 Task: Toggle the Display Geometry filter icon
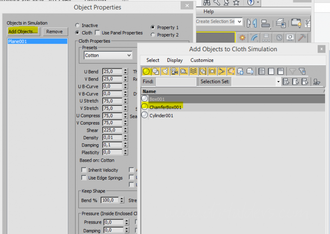(147, 71)
